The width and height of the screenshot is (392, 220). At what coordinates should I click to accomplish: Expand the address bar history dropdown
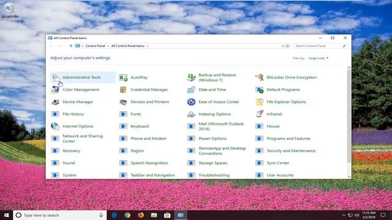click(x=283, y=46)
